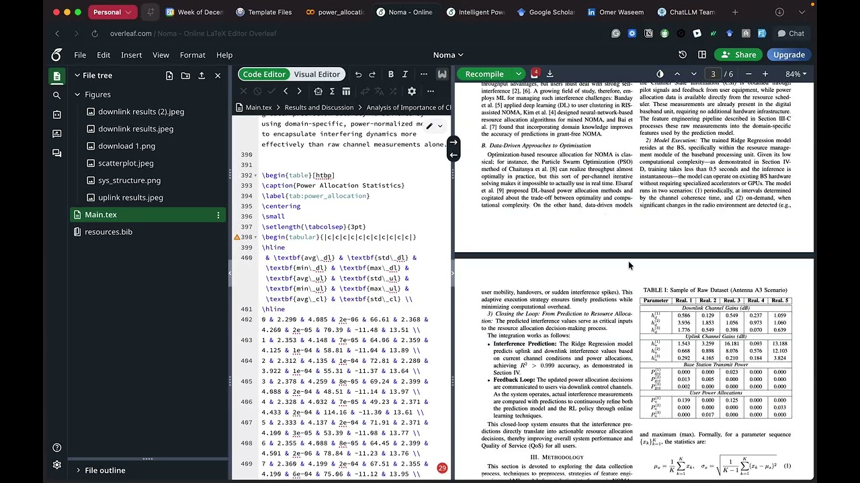This screenshot has height=483, width=860.
Task: Toggle PDF dark mode contrast icon
Action: coord(660,74)
